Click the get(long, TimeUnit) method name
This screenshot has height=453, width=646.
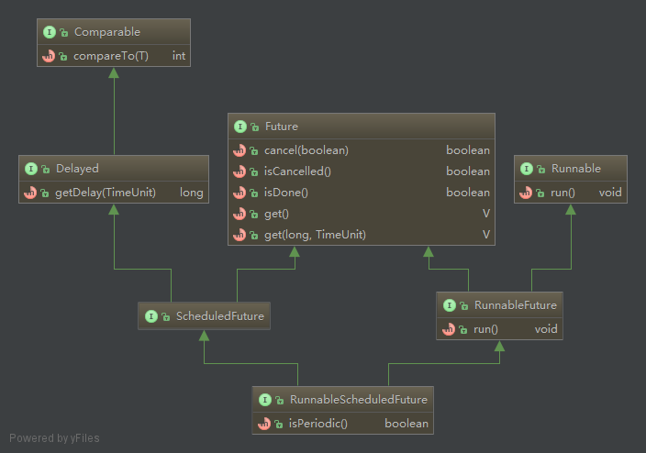click(x=315, y=235)
